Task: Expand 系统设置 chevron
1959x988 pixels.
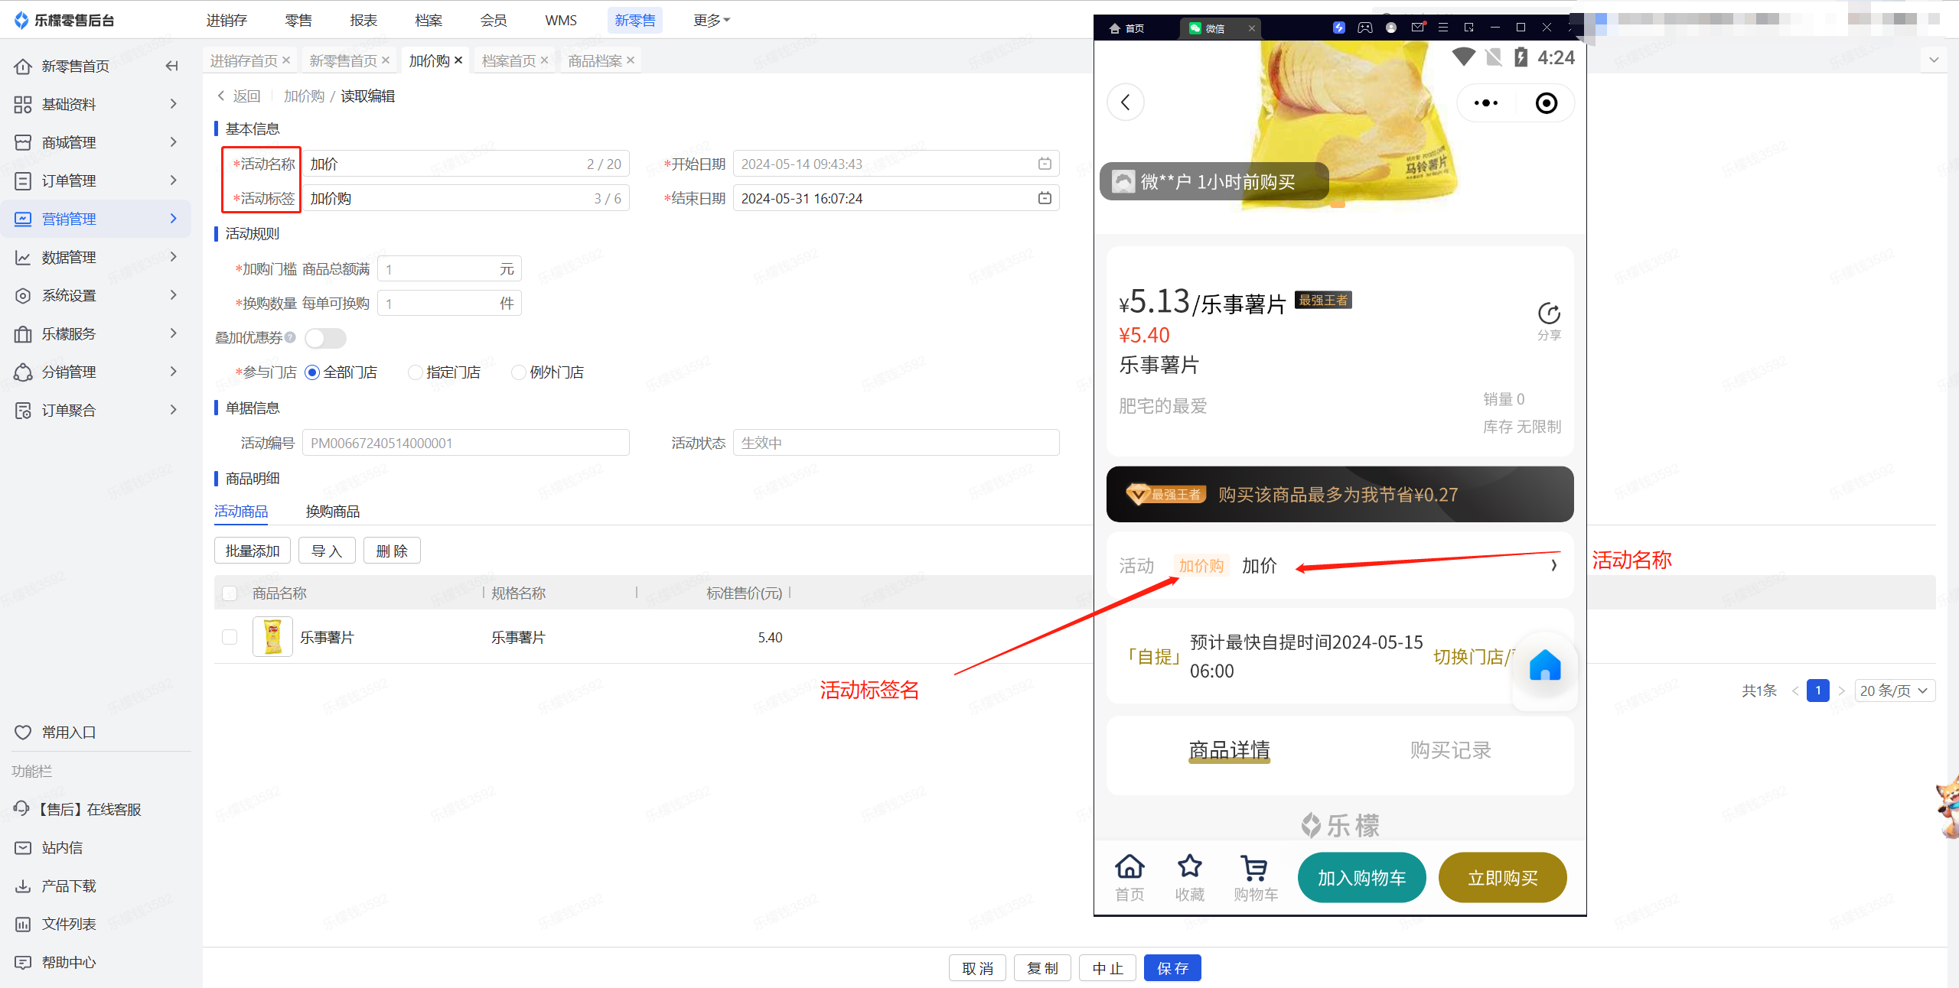Action: point(174,295)
